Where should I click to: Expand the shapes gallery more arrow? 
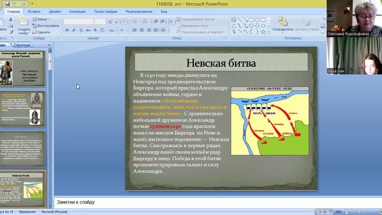point(269,32)
